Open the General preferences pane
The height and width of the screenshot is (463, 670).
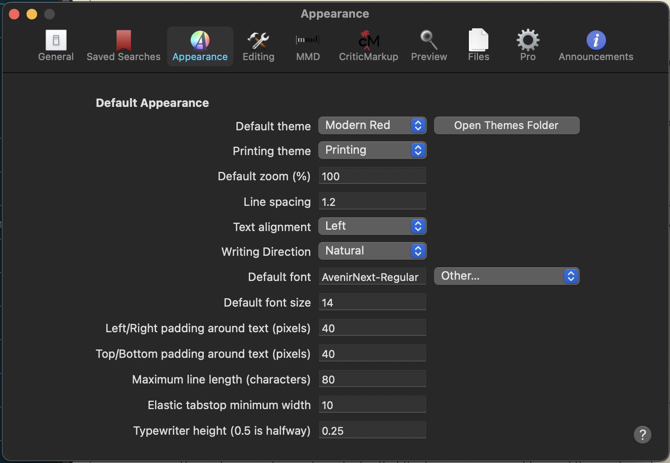56,46
